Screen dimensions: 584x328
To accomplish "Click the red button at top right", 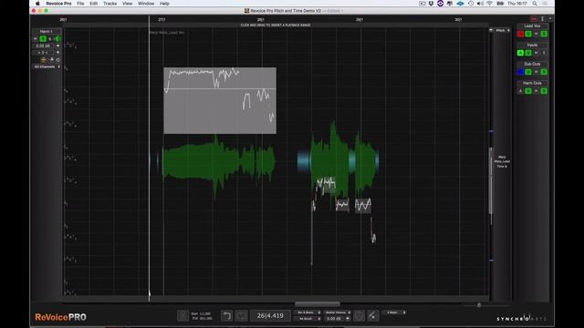I will pos(534,18).
